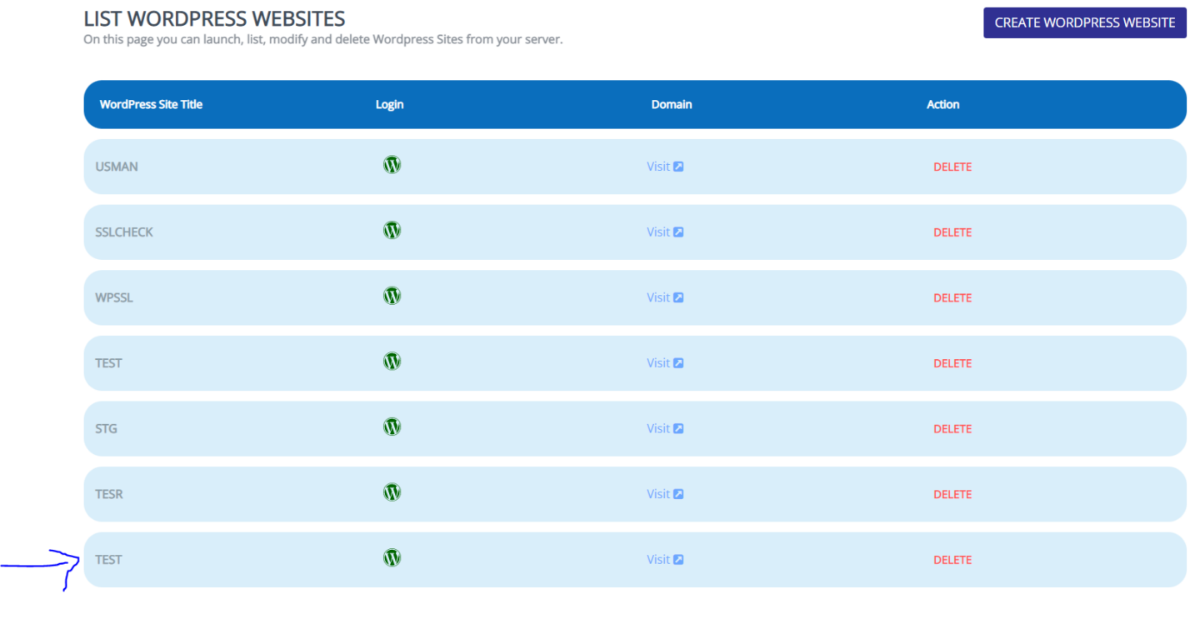
Task: Visit the USMAN site domain
Action: [664, 167]
